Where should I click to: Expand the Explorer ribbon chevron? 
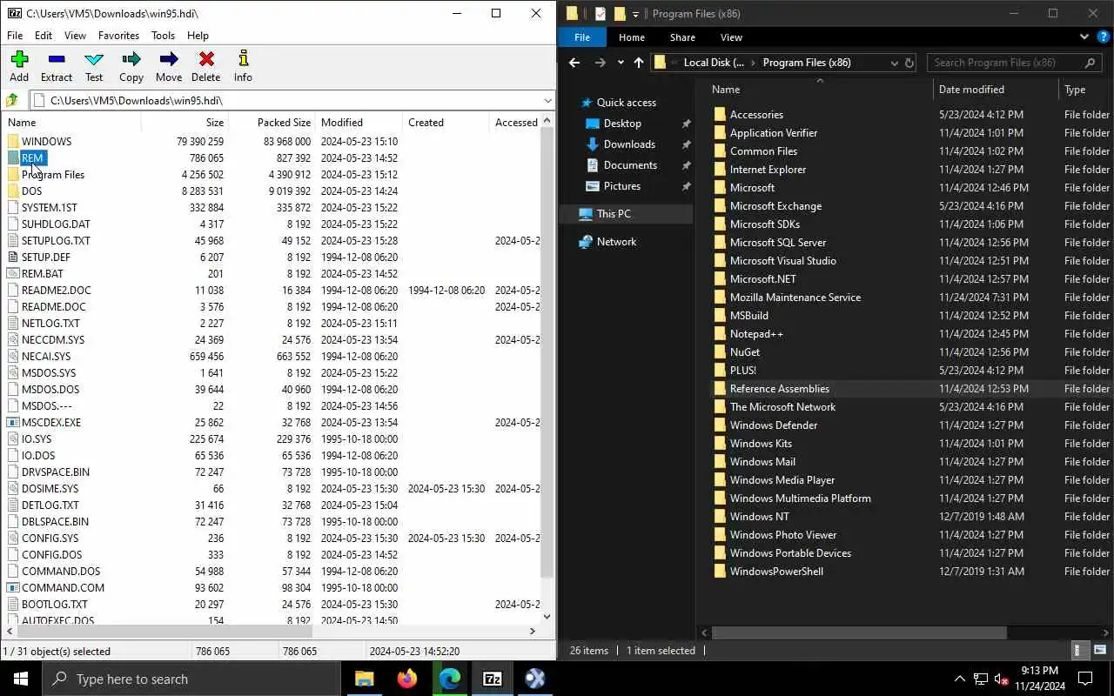[1084, 37]
